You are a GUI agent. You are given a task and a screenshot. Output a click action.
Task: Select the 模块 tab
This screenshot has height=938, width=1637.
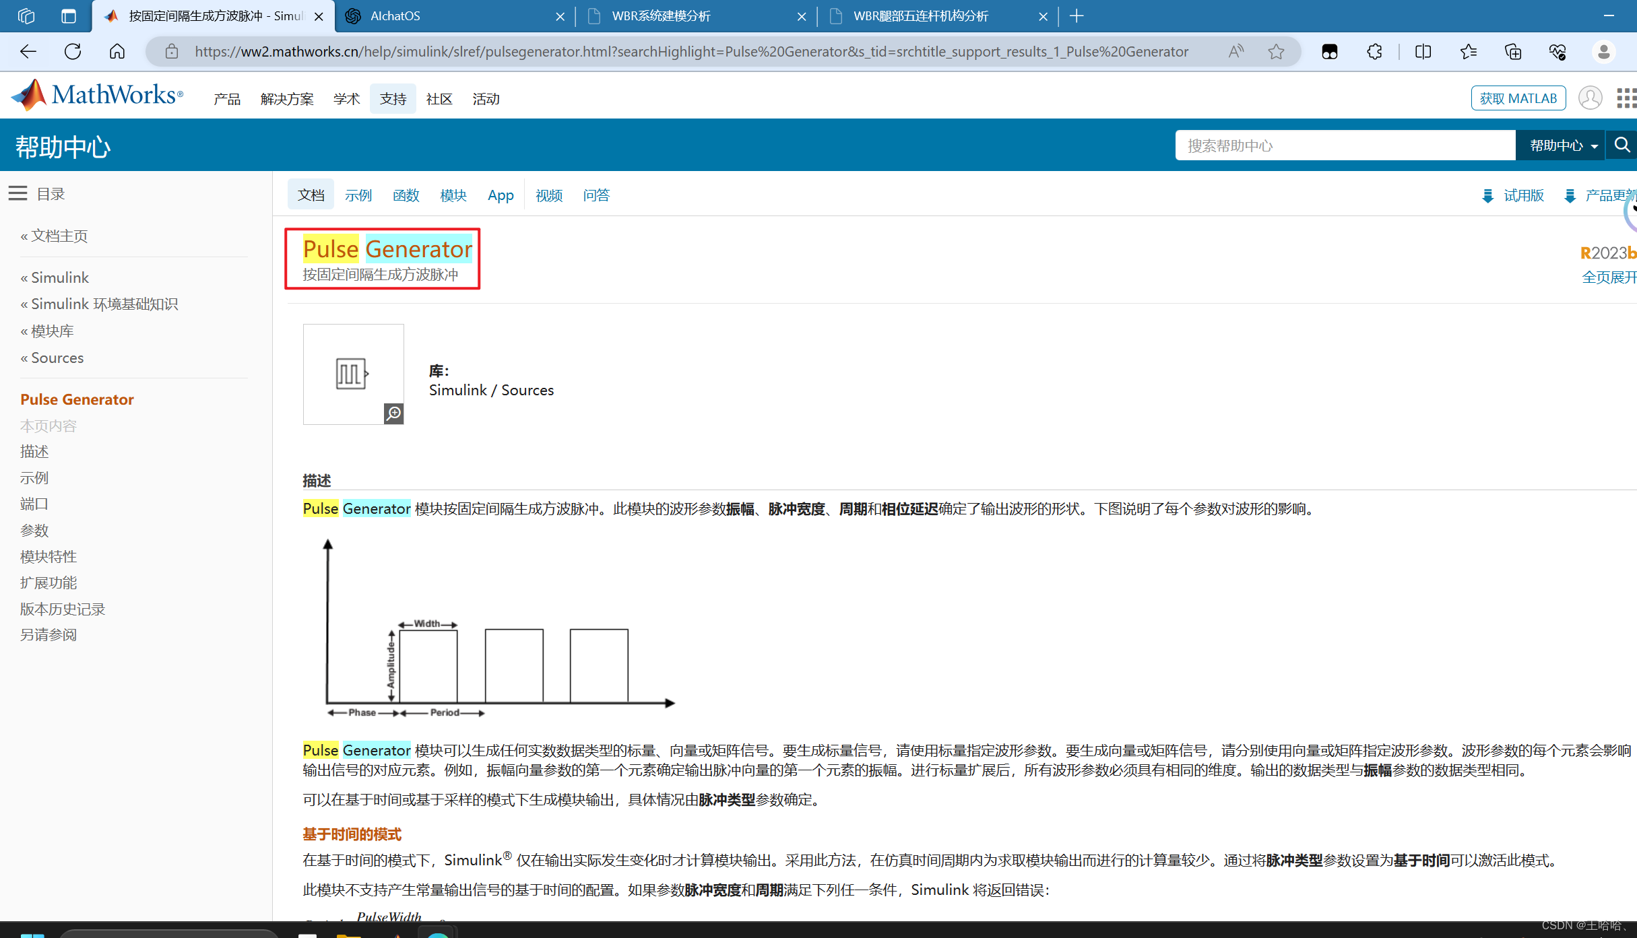click(x=453, y=195)
